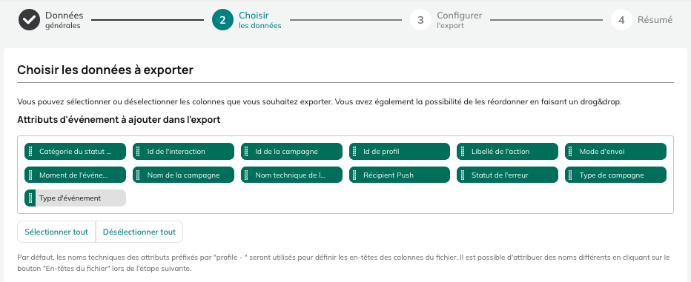
Task: Click drag handle of Id de profil chip
Action: [x=354, y=151]
